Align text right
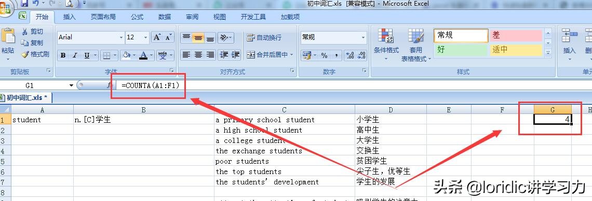 (x=210, y=55)
